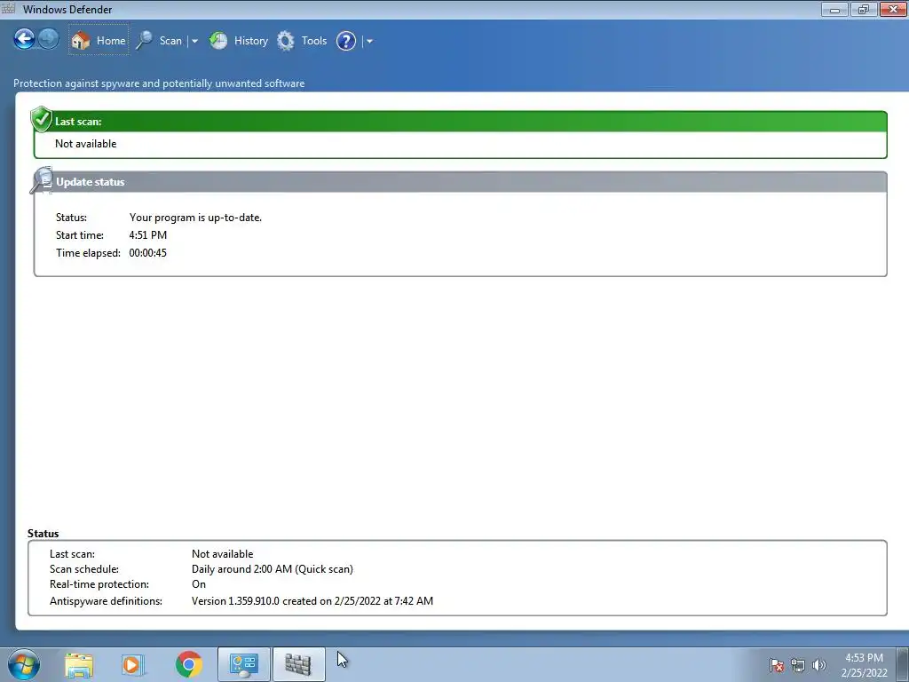Switch to Windows Defender taskbar button
The height and width of the screenshot is (682, 909).
pos(298,664)
